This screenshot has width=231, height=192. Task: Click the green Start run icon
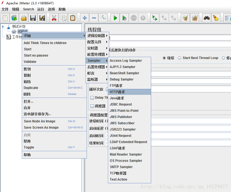tap(115, 18)
